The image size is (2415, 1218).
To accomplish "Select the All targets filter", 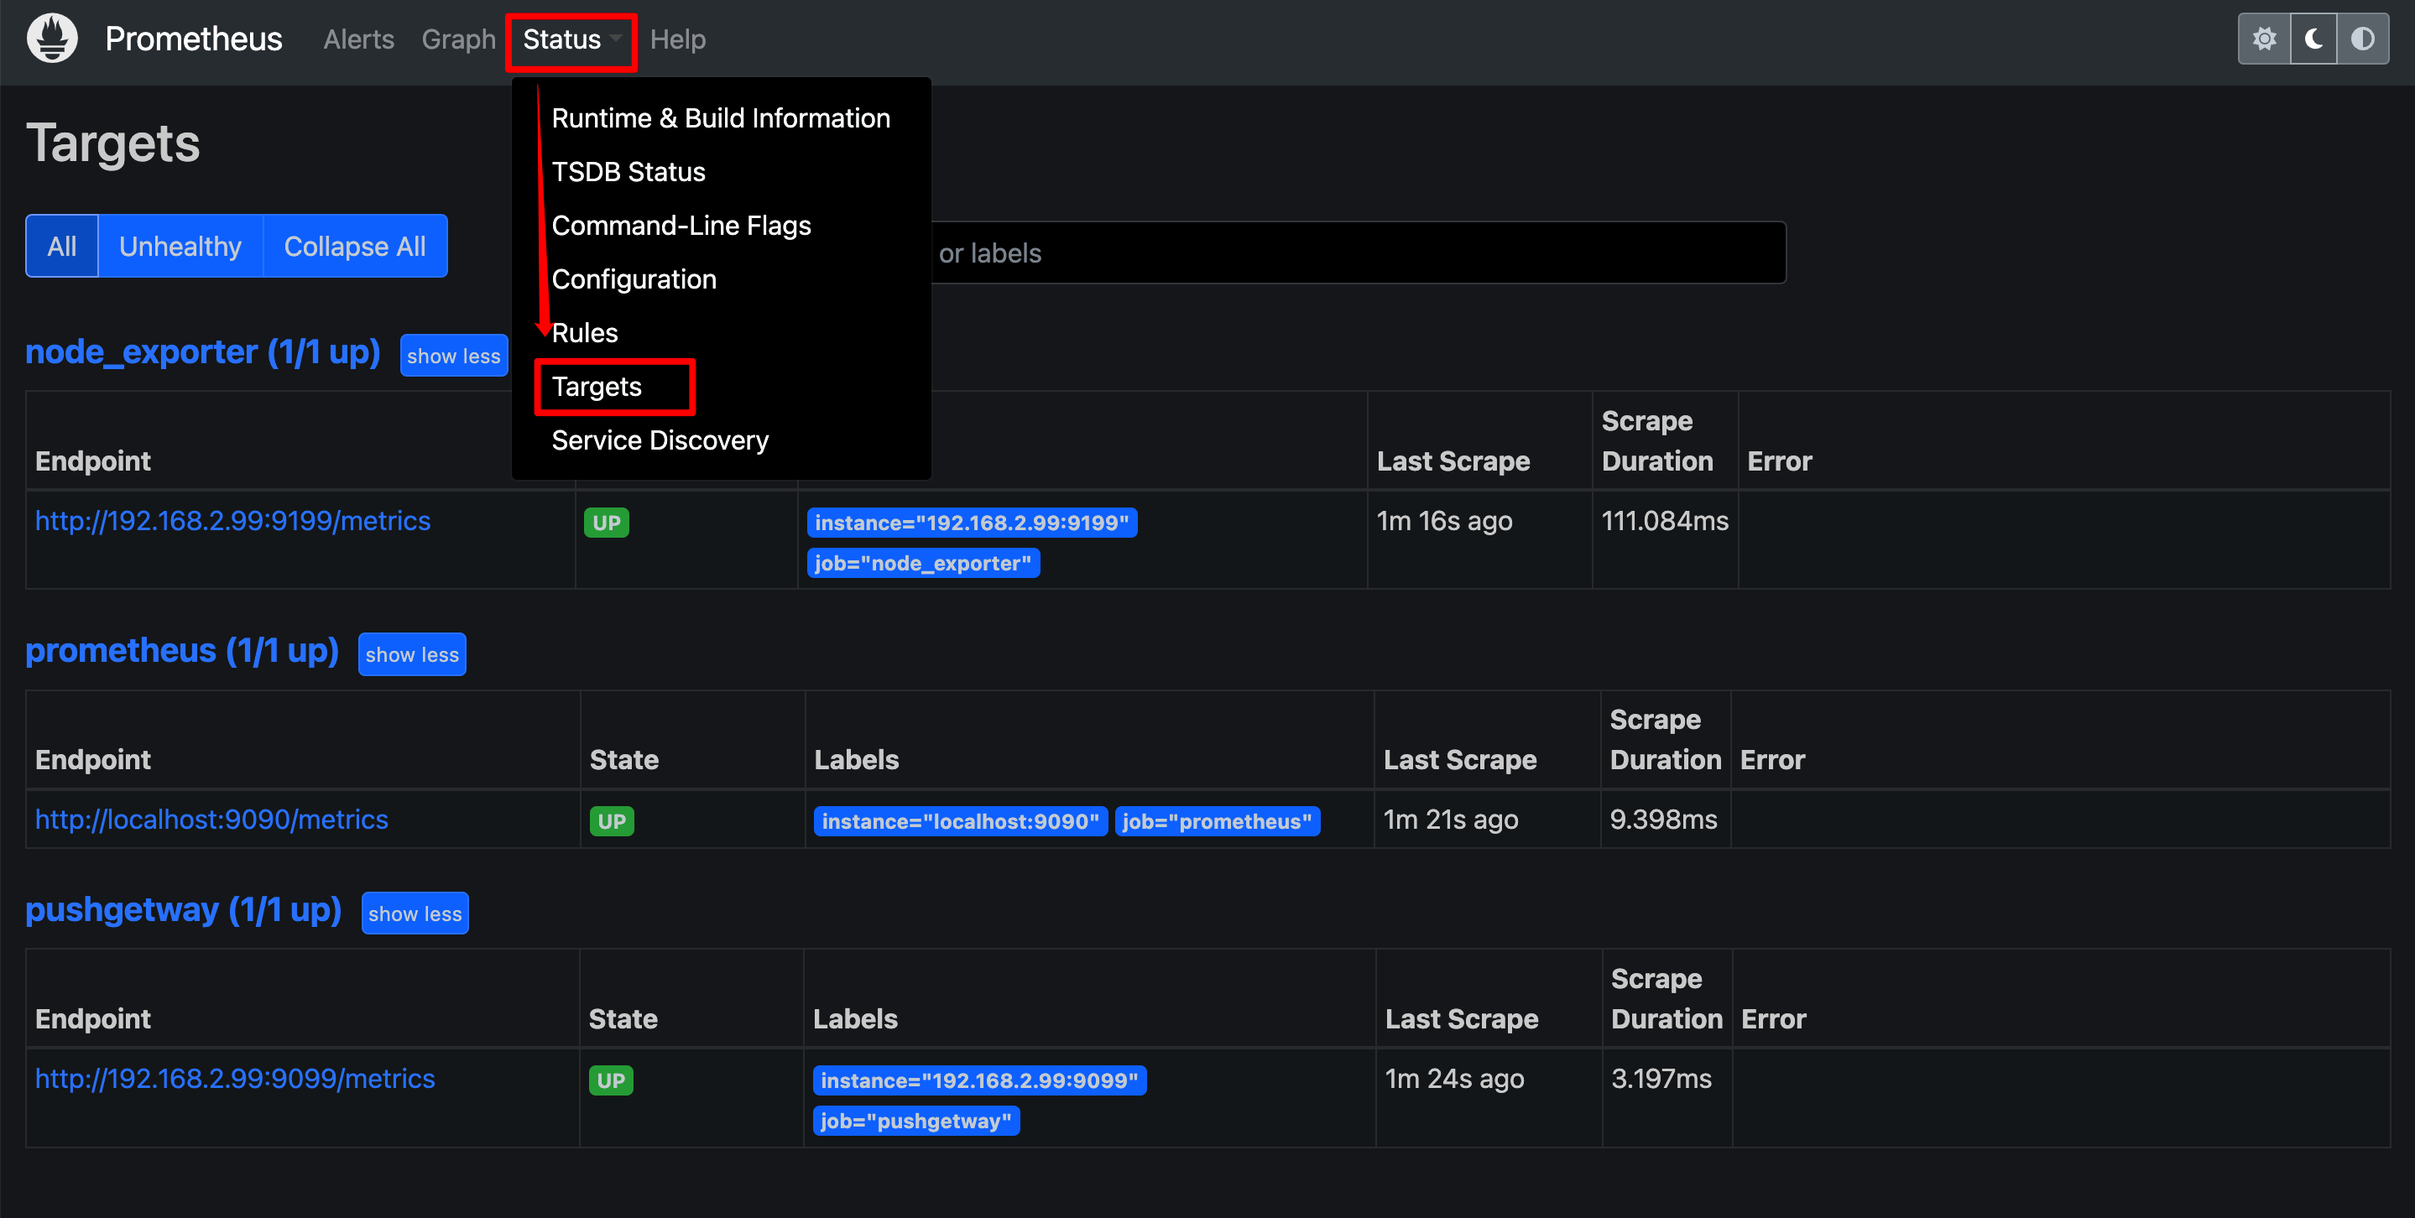I will pyautogui.click(x=62, y=247).
